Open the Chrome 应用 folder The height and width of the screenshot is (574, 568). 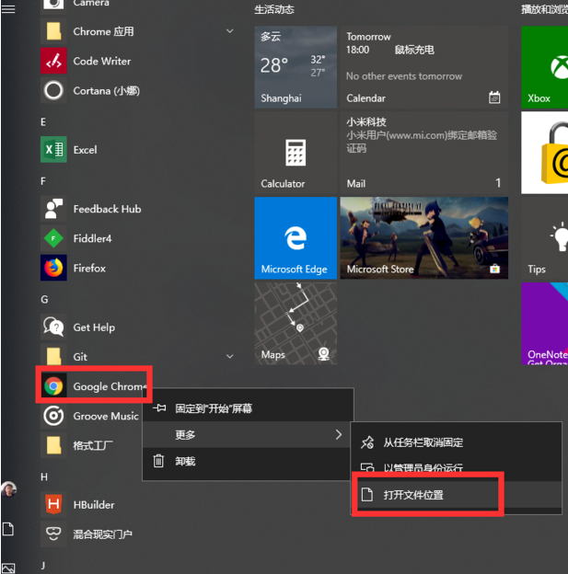(137, 31)
